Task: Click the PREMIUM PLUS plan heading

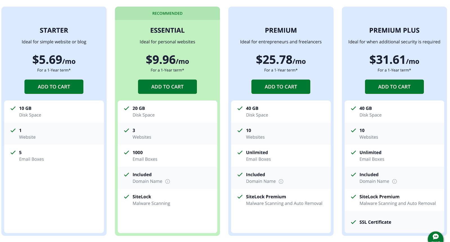Action: [x=394, y=30]
